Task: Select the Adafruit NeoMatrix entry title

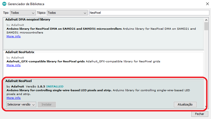Action: tap(20, 52)
